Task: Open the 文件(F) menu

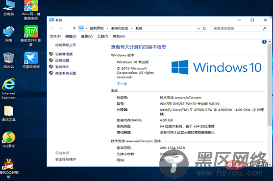Action: (x=55, y=36)
